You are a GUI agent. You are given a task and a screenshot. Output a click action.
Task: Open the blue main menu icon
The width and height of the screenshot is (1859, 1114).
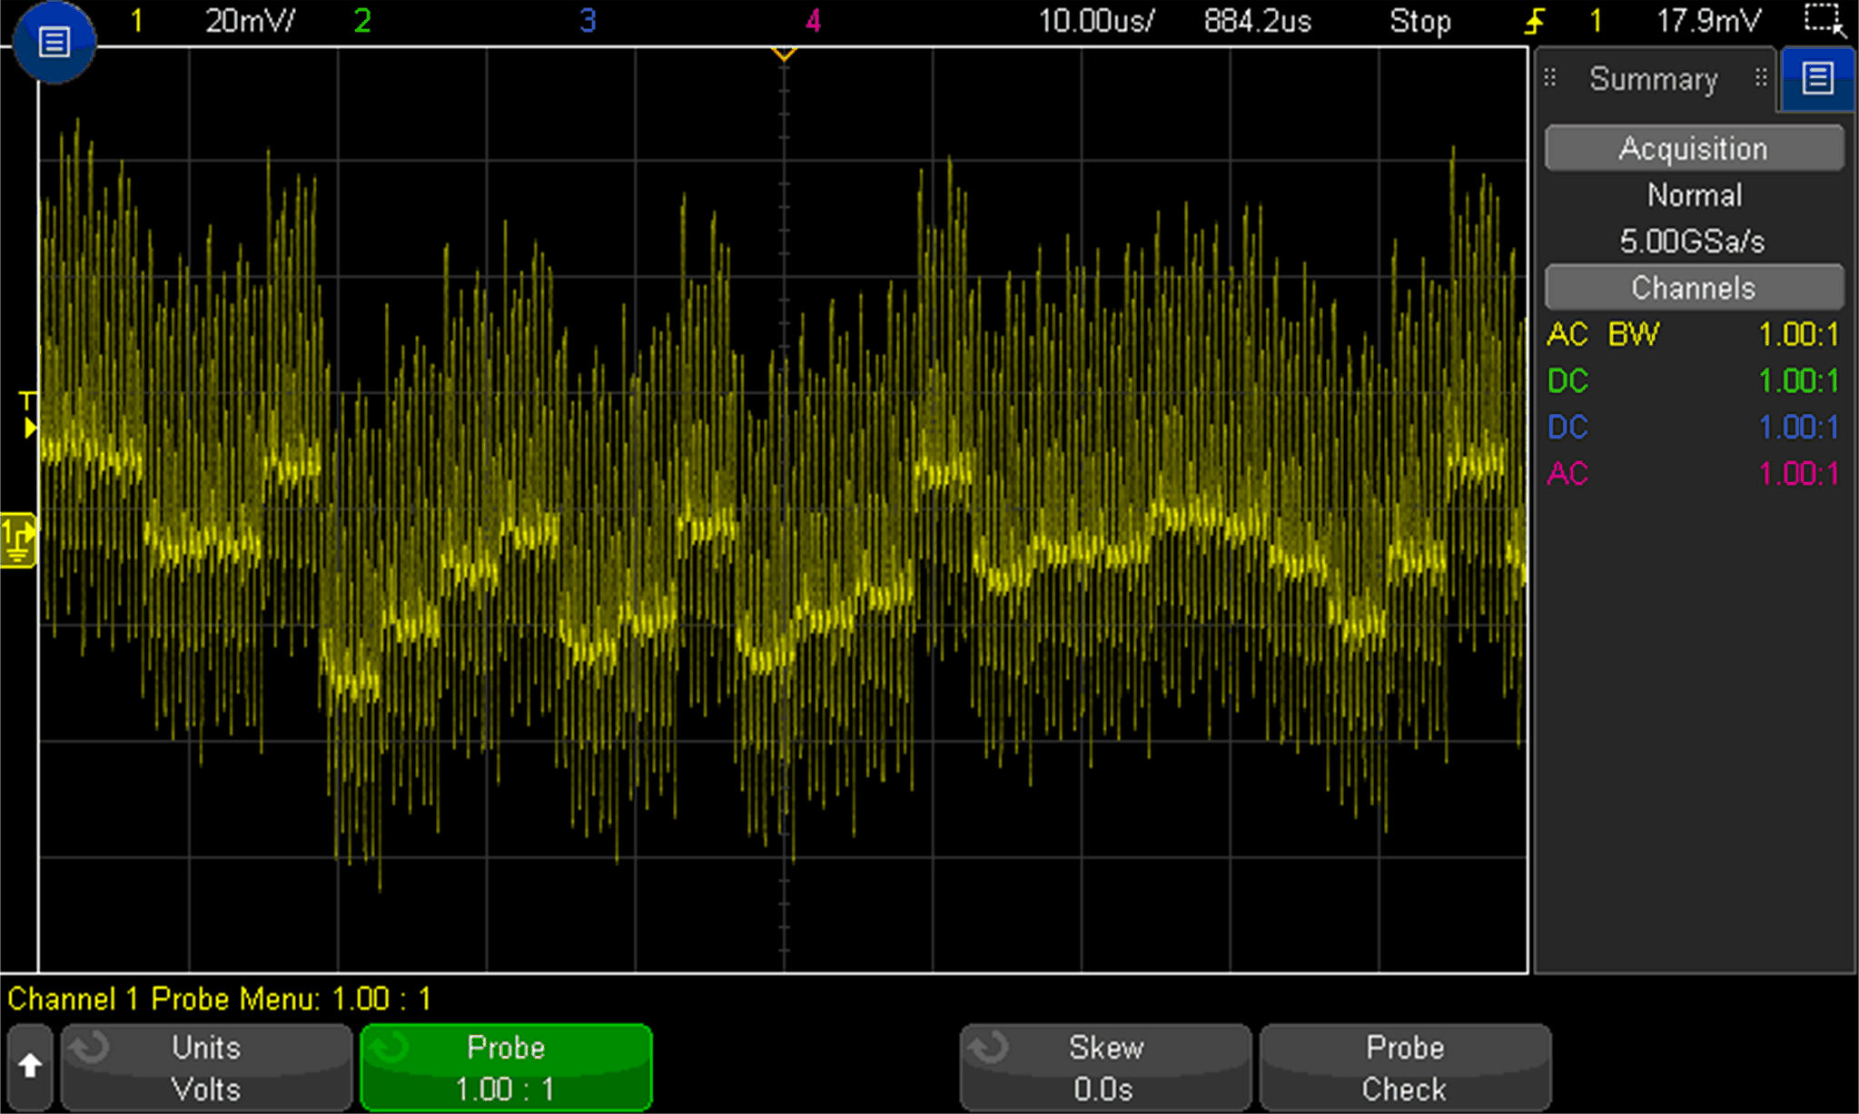[54, 42]
